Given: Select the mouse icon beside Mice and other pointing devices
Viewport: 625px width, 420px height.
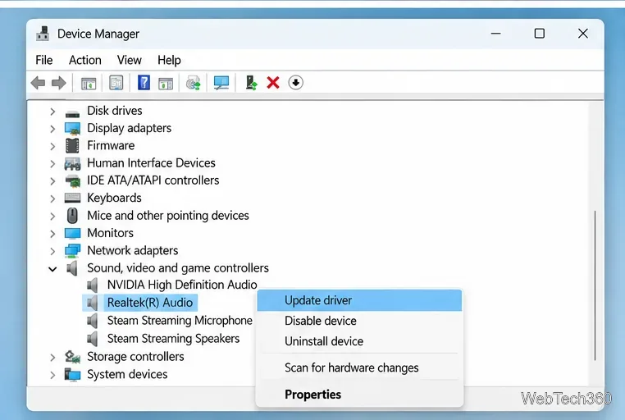Looking at the screenshot, I should 72,216.
